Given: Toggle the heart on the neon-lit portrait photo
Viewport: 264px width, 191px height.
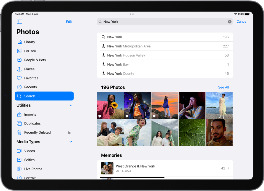Looking at the screenshot, I should 127,116.
